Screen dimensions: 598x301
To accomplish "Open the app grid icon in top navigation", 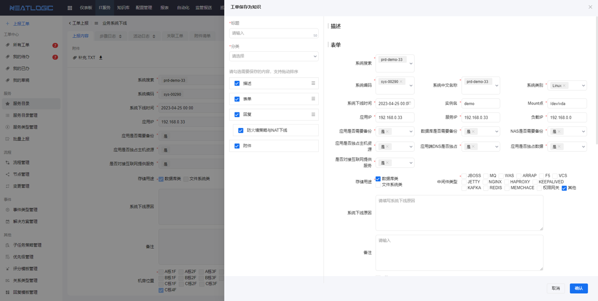I will pyautogui.click(x=70, y=8).
